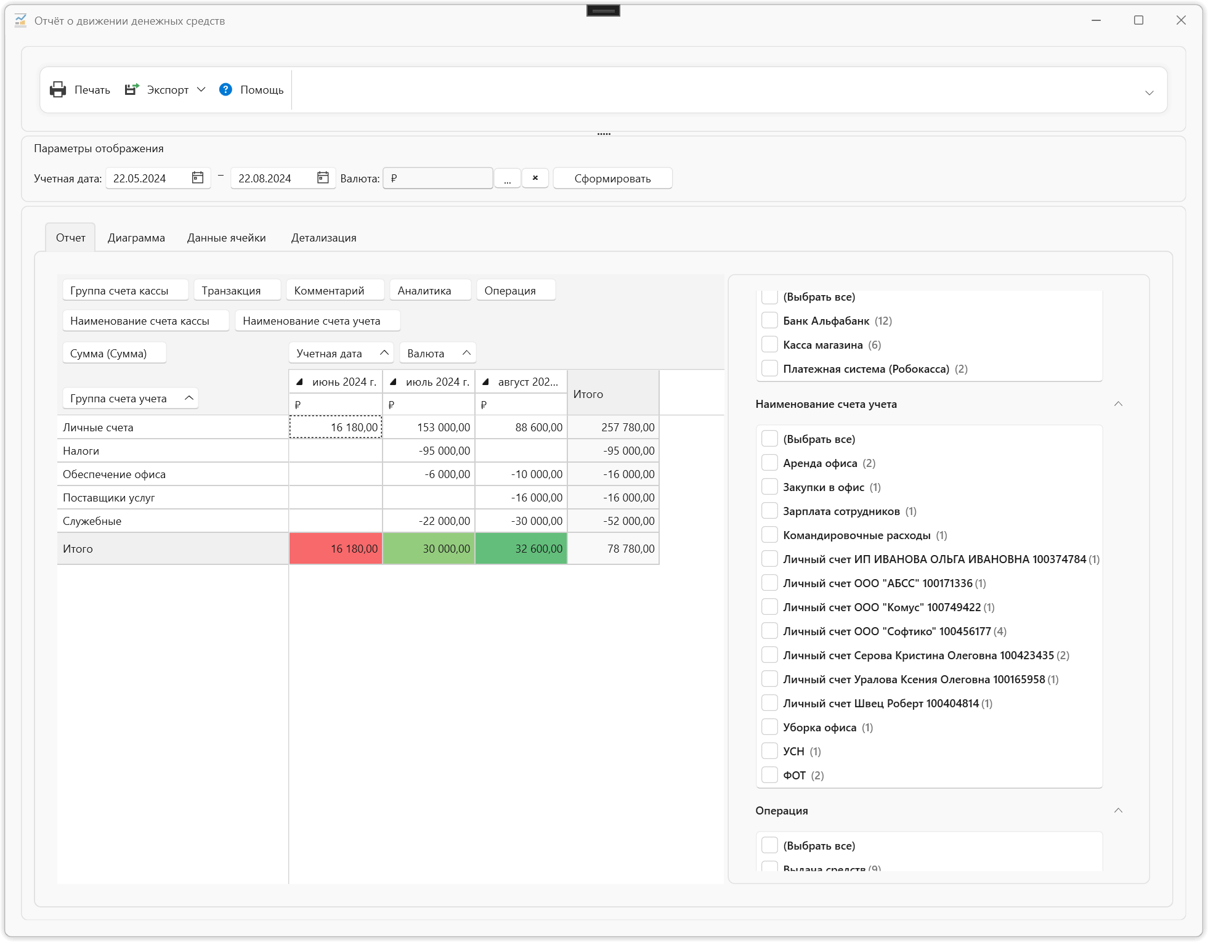Check Командировочные расходы filter
1208x942 pixels.
click(x=769, y=535)
